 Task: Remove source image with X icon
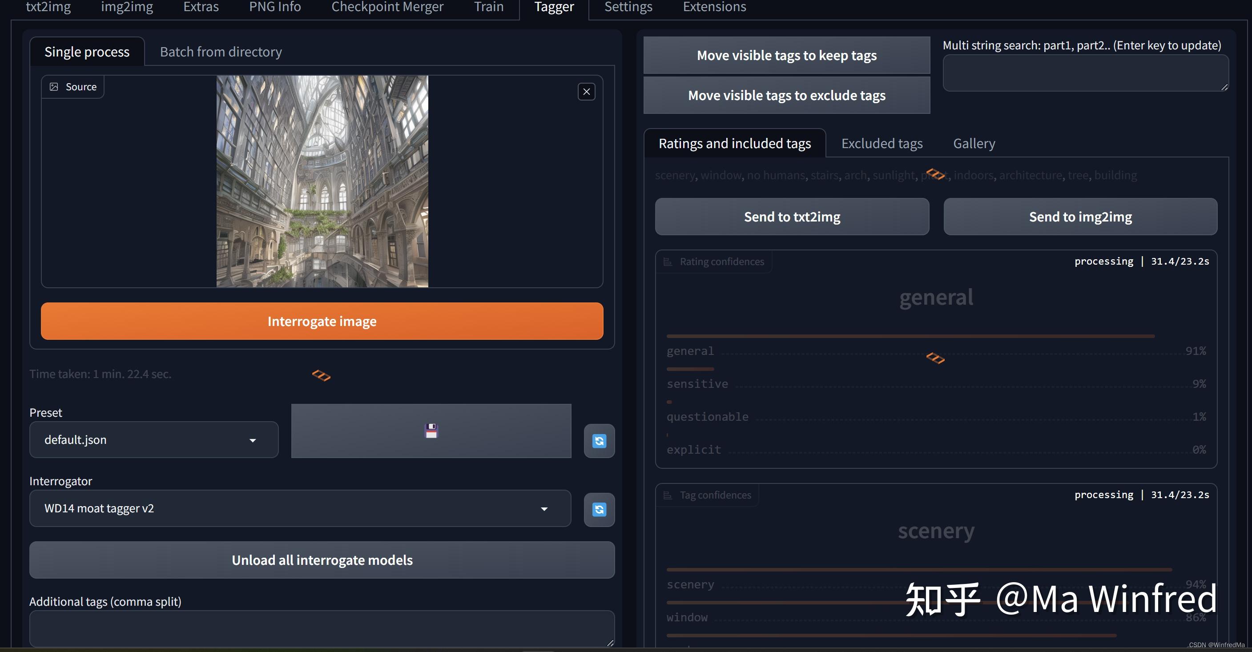(x=586, y=91)
